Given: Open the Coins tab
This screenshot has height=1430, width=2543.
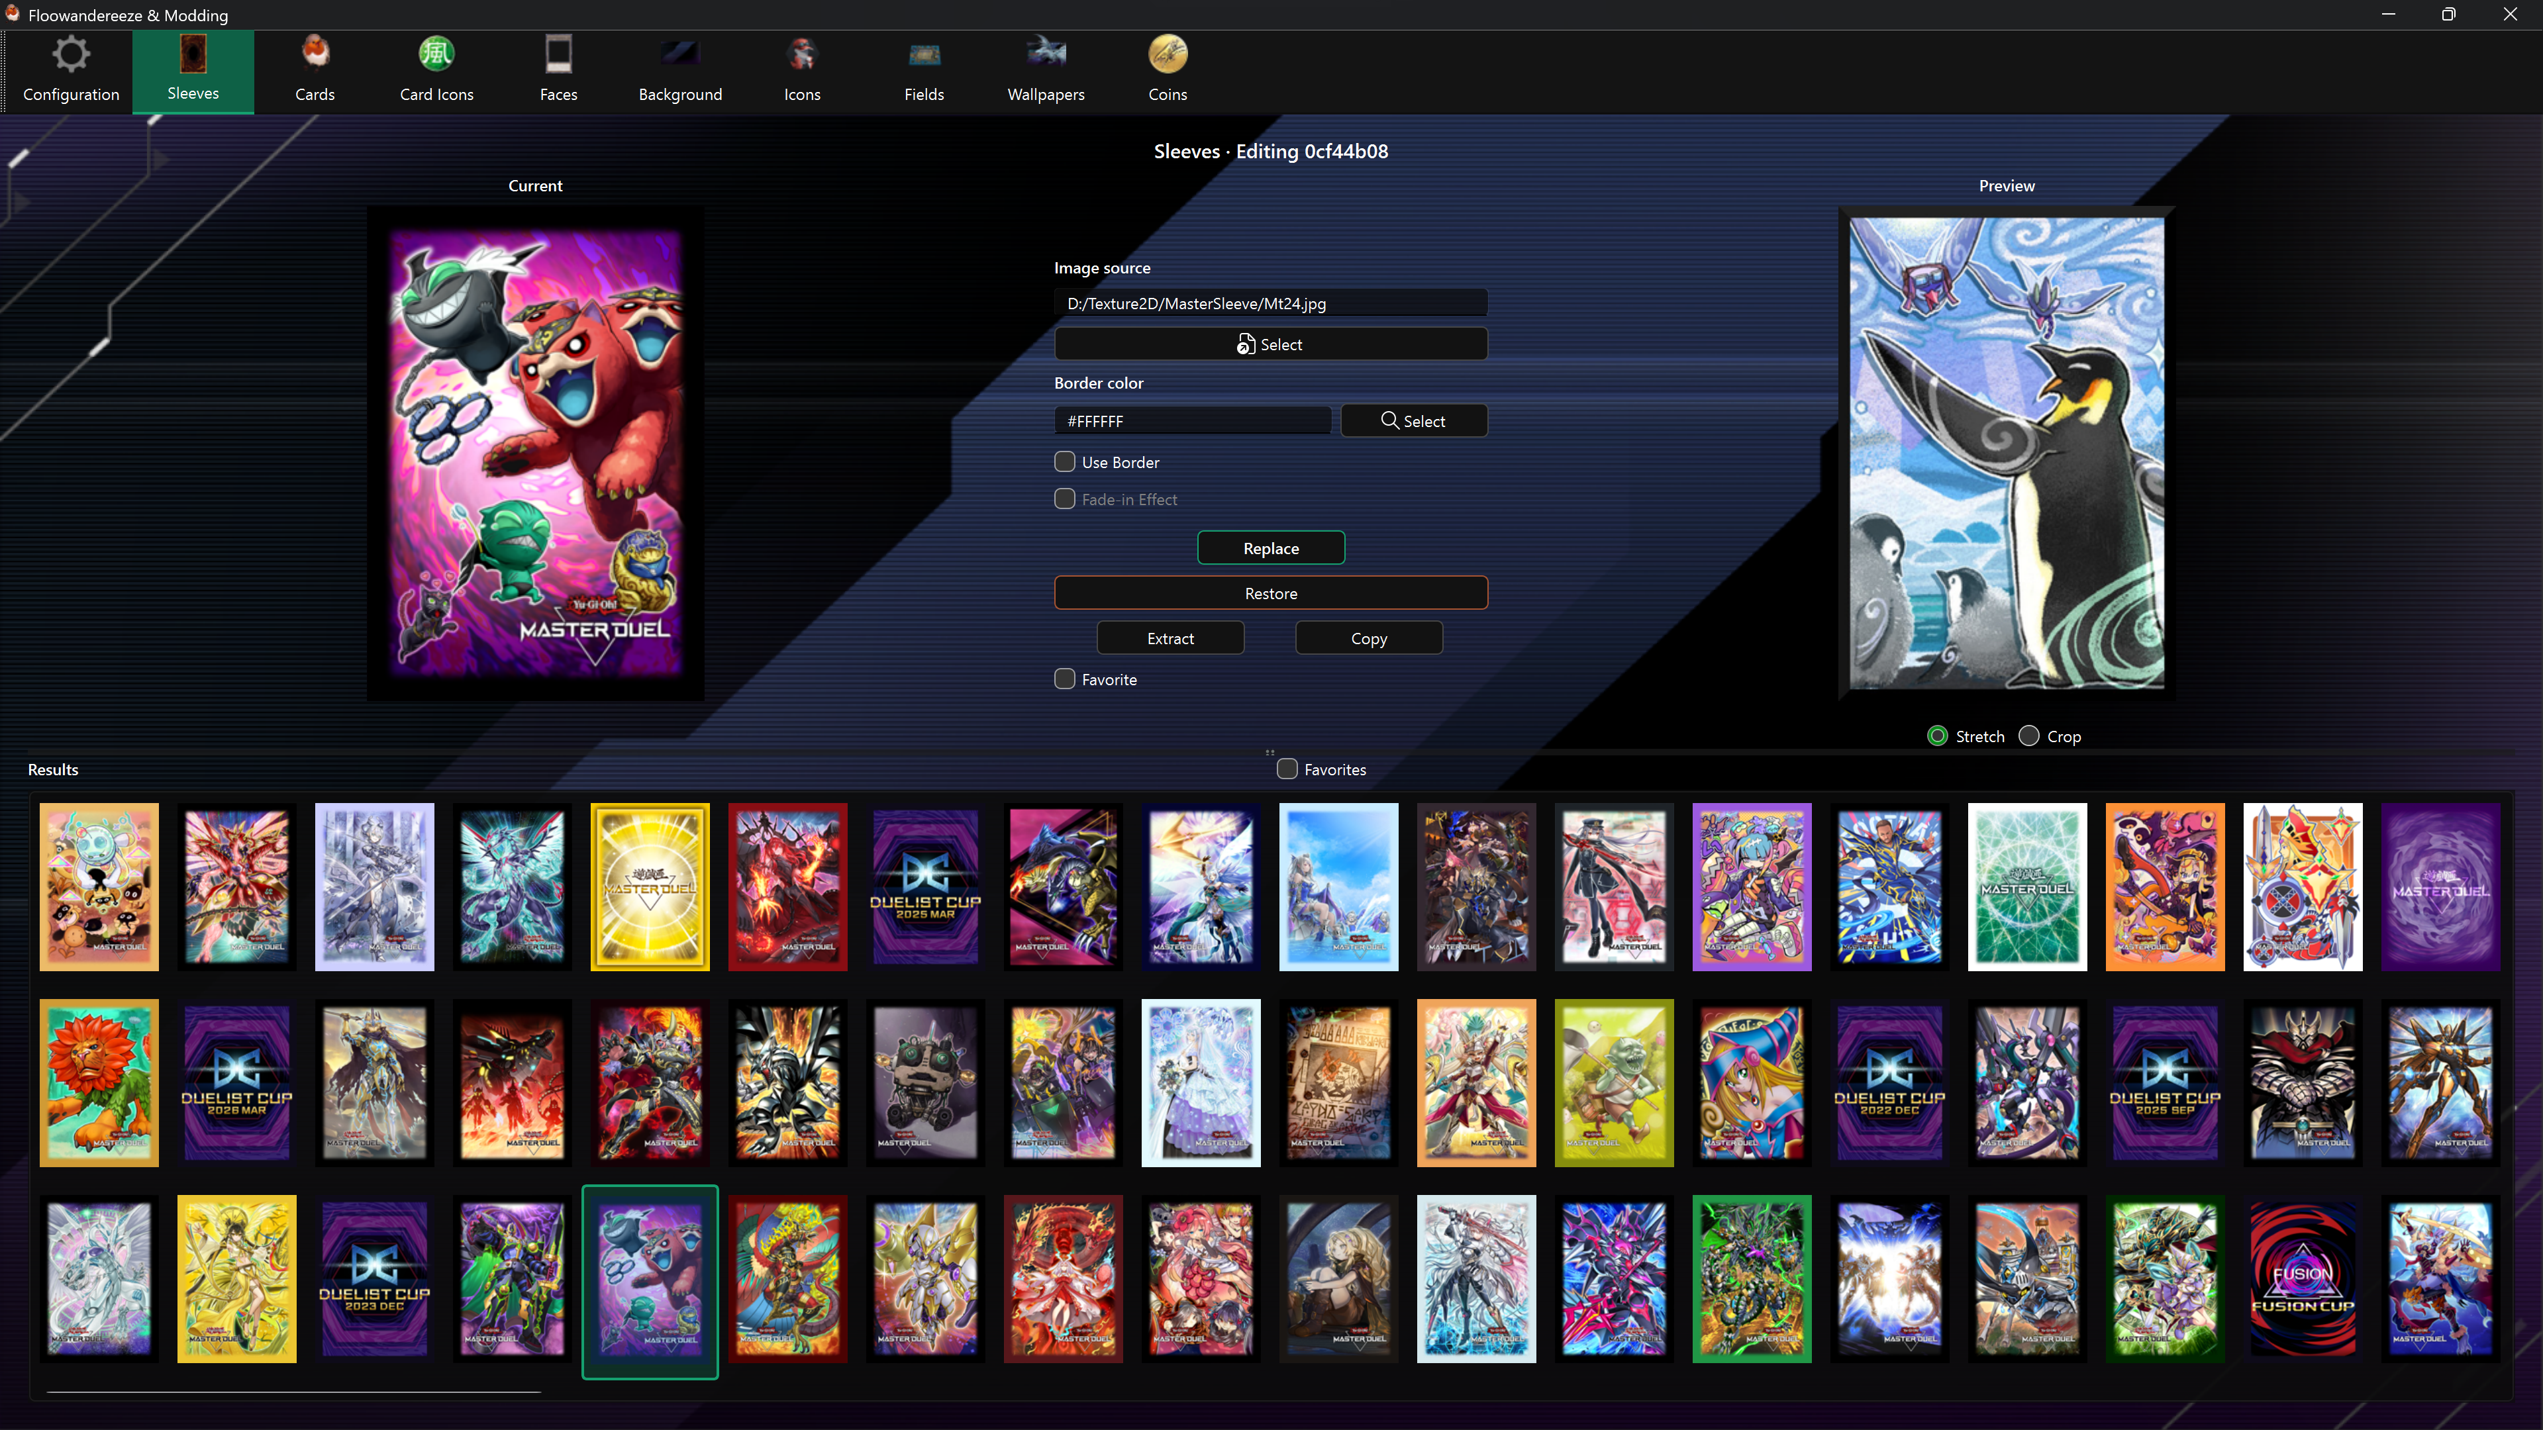Looking at the screenshot, I should point(1168,71).
